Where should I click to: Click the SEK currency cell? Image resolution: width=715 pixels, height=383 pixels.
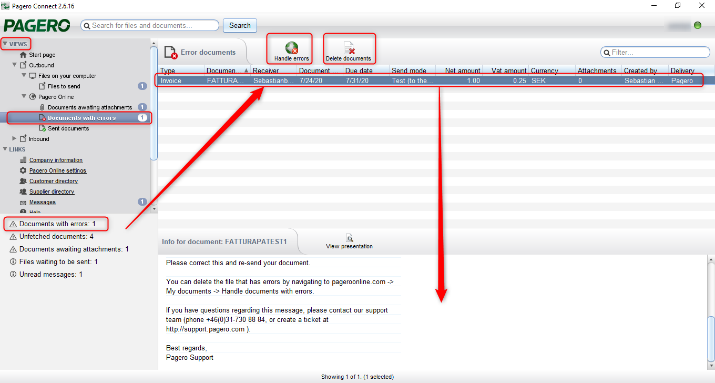(x=551, y=80)
